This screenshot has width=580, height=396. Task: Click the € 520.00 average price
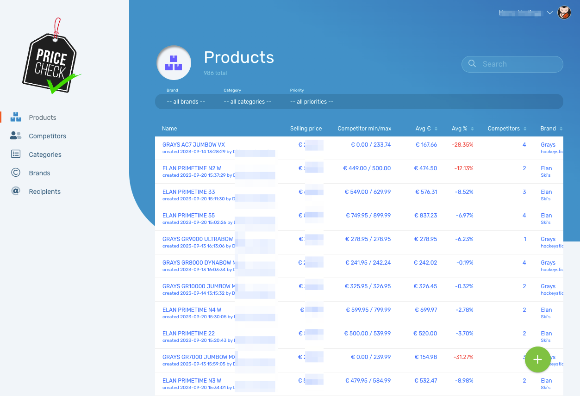(x=425, y=334)
